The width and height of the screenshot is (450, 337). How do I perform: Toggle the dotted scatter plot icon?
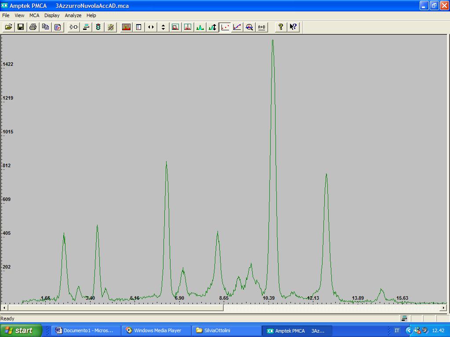[225, 27]
